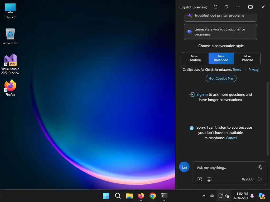This screenshot has width=270, height=202.
Task: Click the OneDrive cloud tray icon
Action: [x=212, y=196]
